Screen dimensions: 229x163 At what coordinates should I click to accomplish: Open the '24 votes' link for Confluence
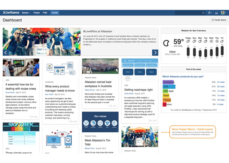pos(221,82)
